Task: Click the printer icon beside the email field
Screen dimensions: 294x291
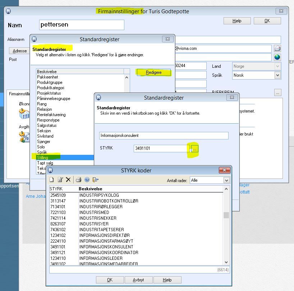Action: [x=277, y=48]
